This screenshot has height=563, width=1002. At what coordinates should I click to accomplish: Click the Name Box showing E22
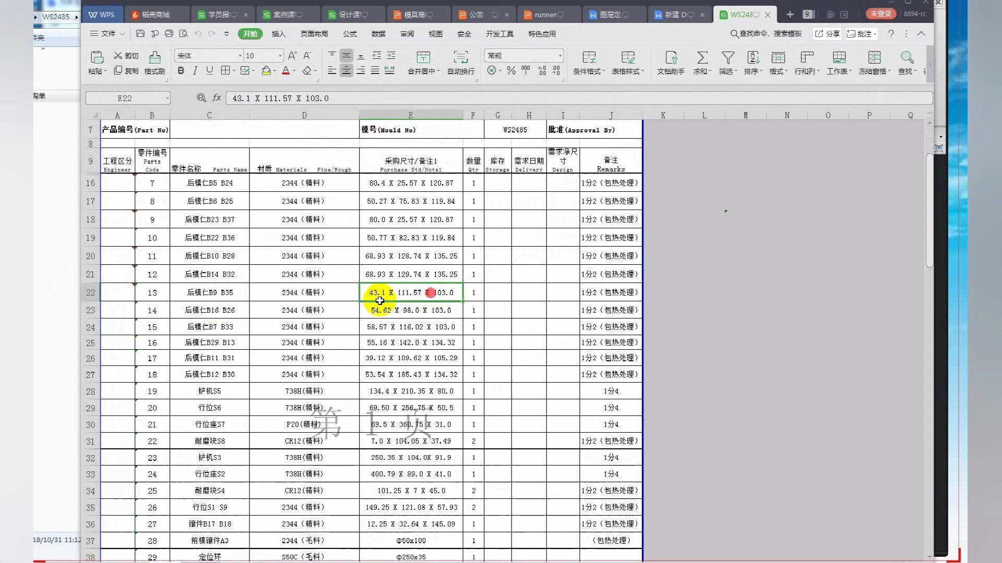(x=125, y=98)
